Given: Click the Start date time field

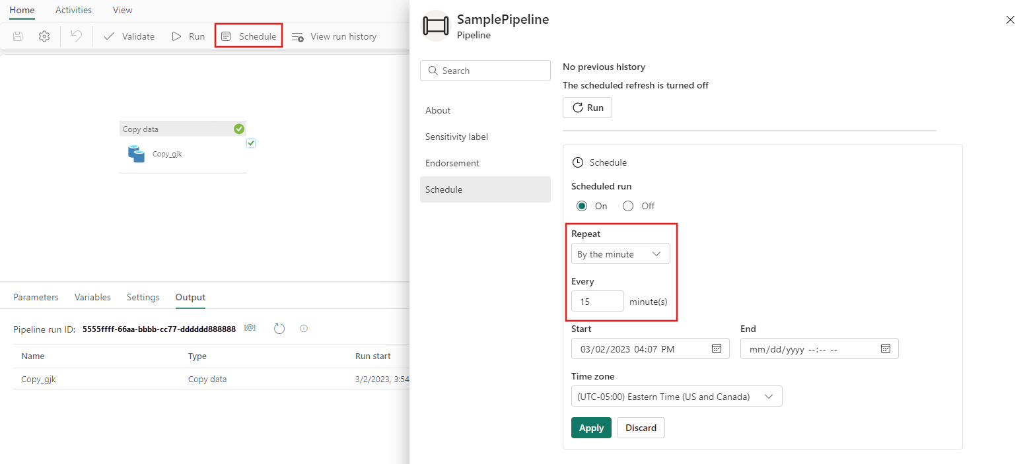Looking at the screenshot, I should coord(651,348).
